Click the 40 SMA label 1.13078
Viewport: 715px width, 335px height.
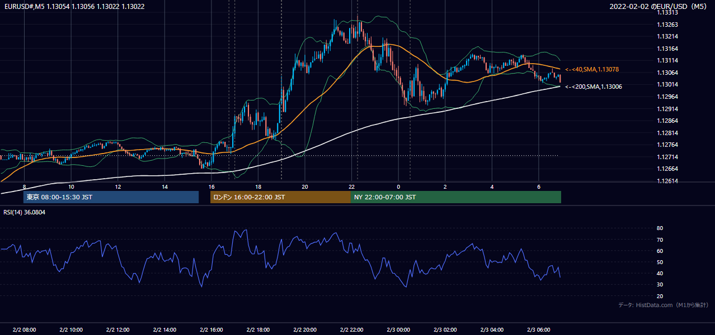592,69
